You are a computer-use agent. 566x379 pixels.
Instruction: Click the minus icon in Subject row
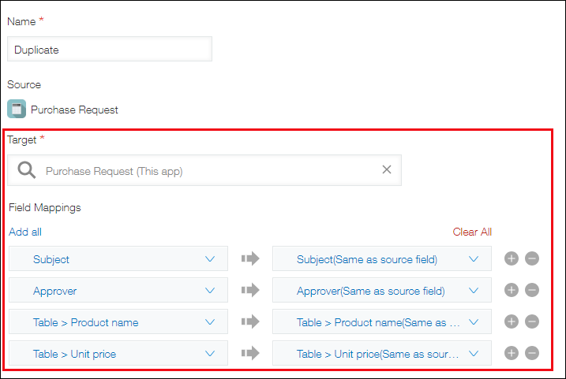[x=532, y=258]
